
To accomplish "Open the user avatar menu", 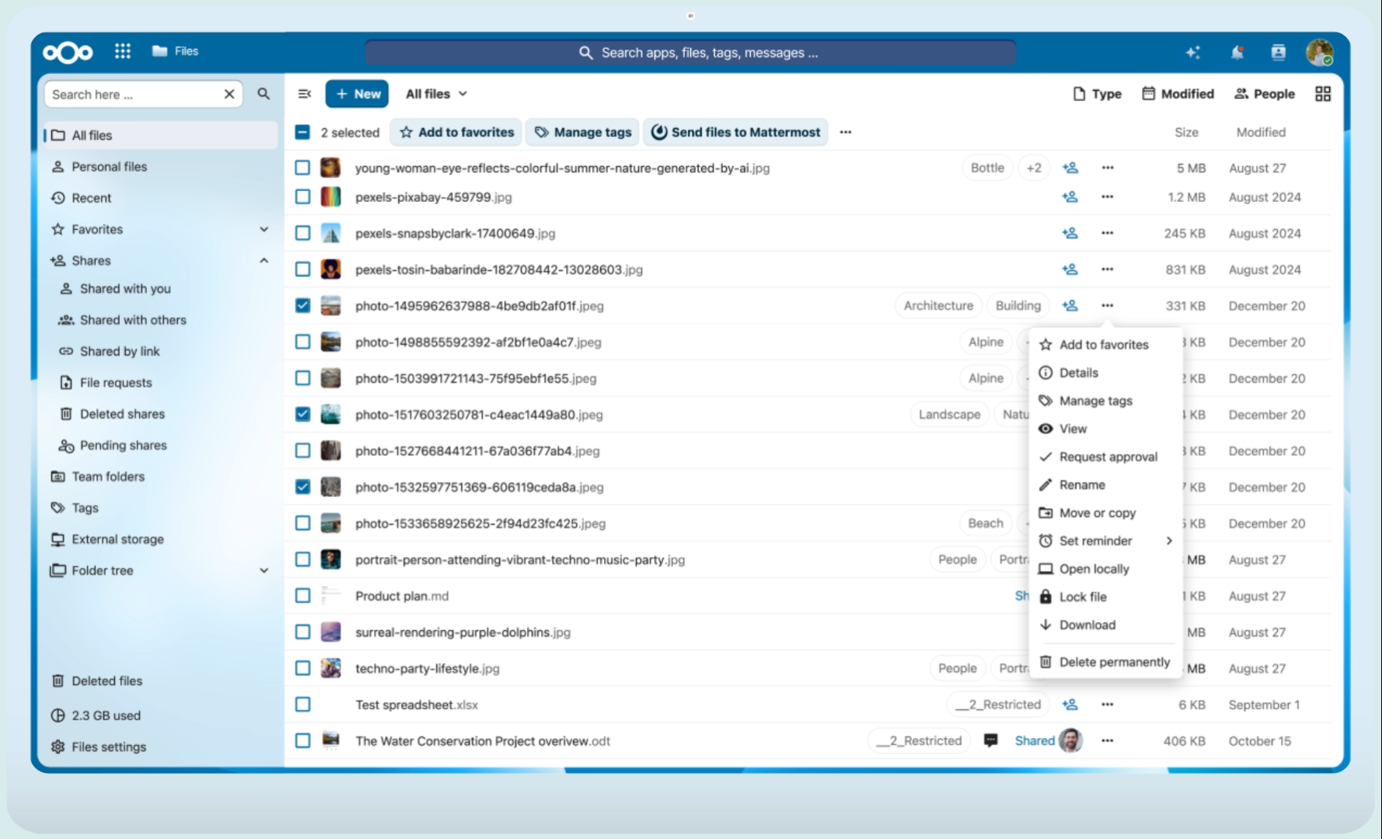I will click(x=1319, y=52).
